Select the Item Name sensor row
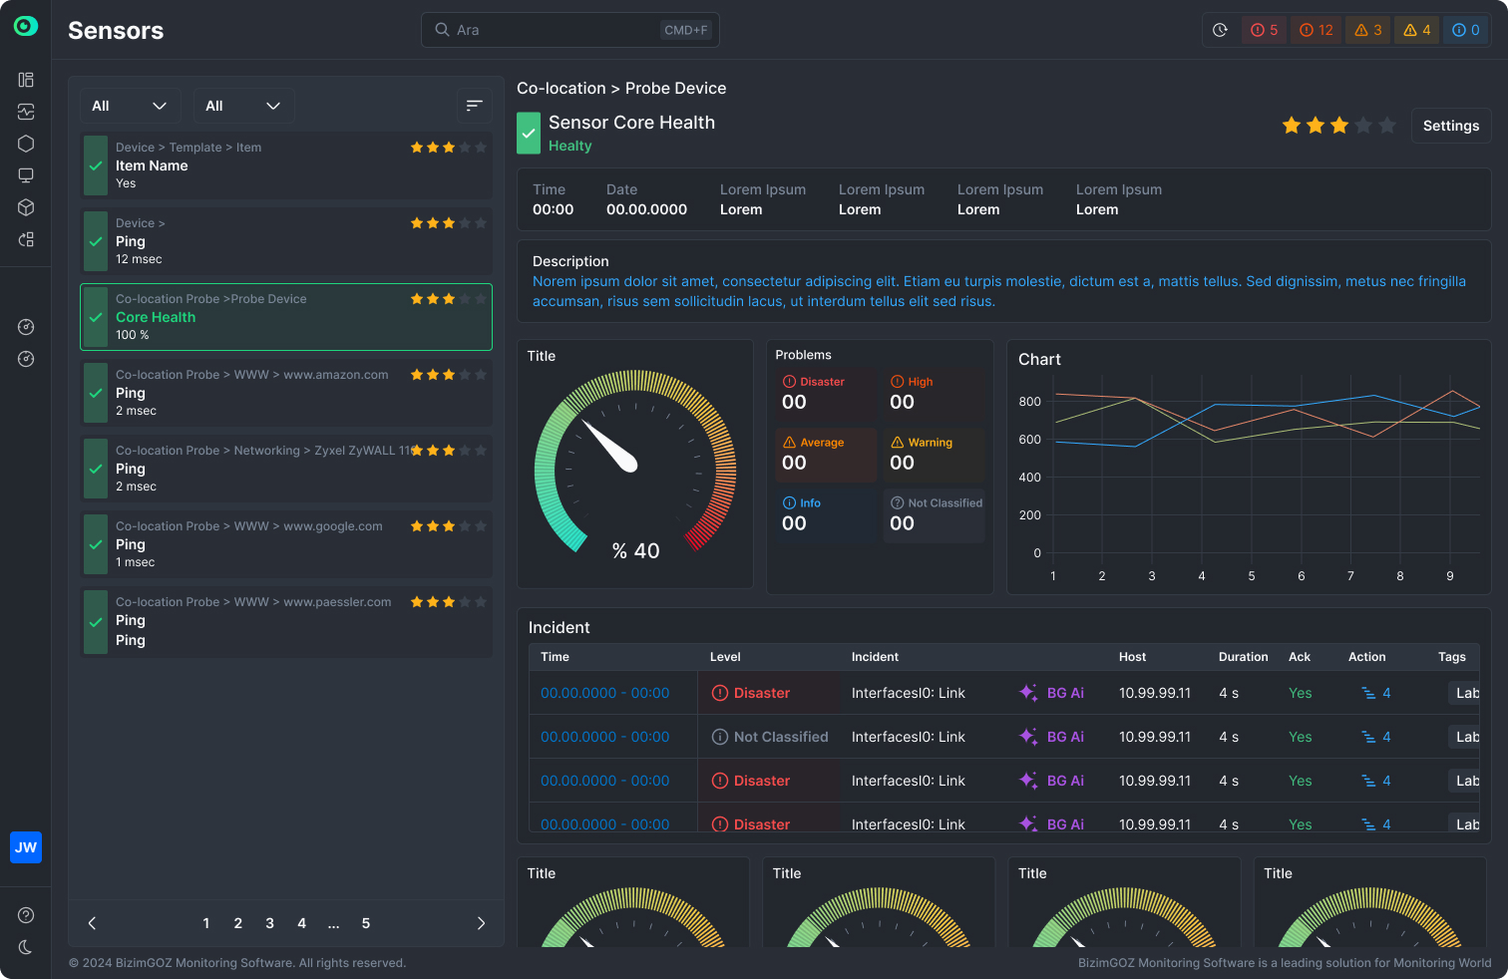The image size is (1508, 979). coord(286,165)
